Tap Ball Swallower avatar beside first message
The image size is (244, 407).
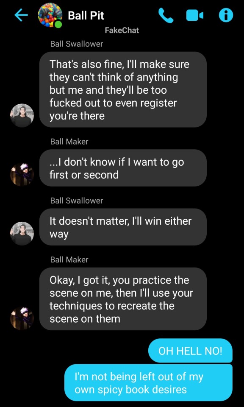coord(22,115)
